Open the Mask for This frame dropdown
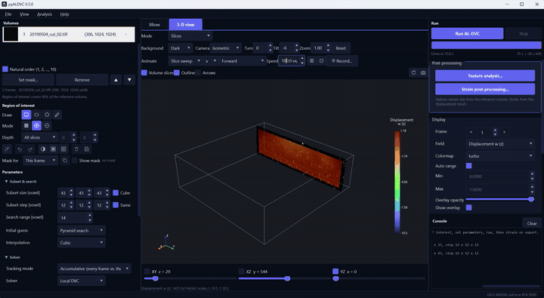Screen dimensions: 544x298 (40, 161)
